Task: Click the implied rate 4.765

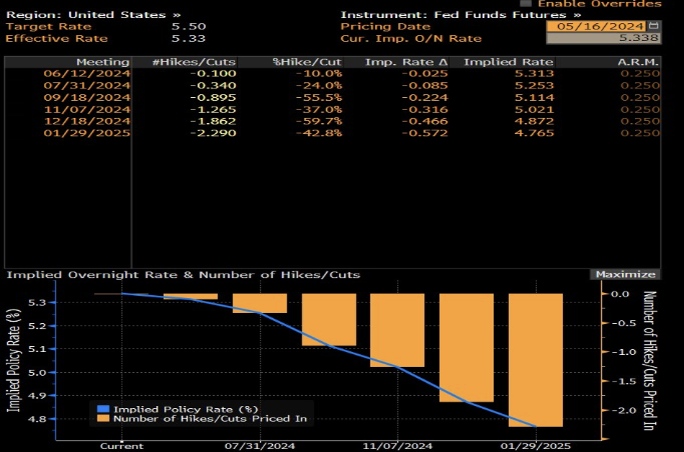Action: click(x=534, y=133)
